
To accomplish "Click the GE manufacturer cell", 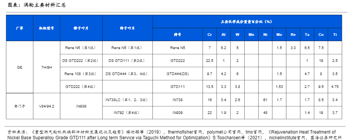I will point(19,67).
